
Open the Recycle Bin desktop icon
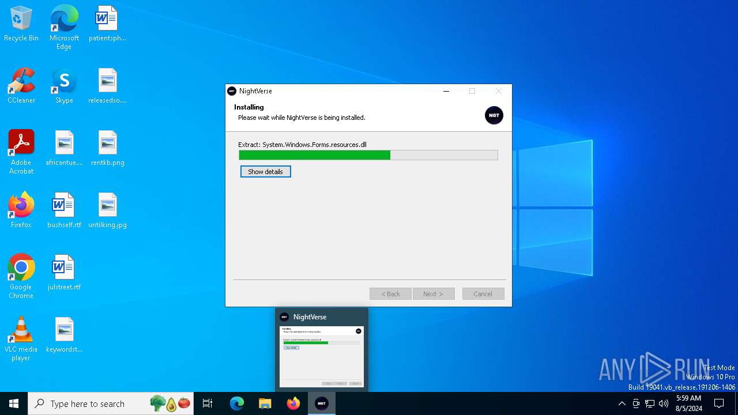point(21,24)
